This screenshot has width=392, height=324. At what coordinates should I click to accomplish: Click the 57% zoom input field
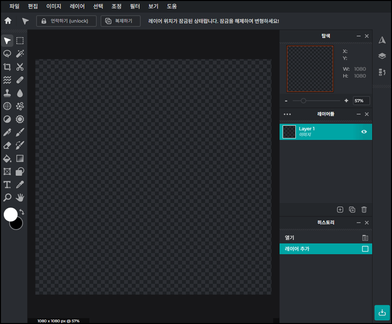tap(361, 101)
